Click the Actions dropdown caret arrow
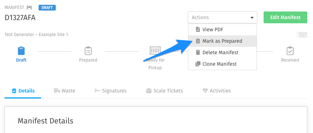 (252, 18)
